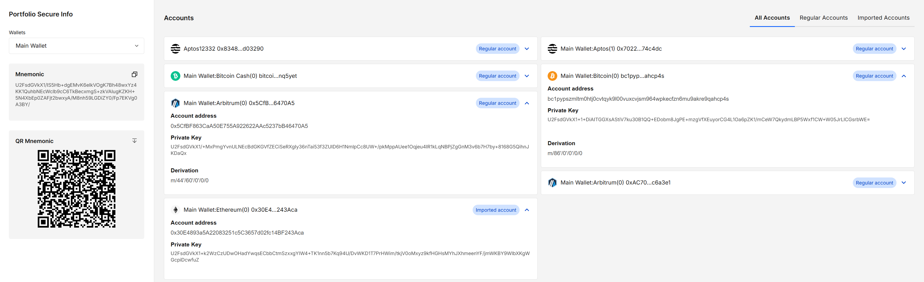Image resolution: width=924 pixels, height=282 pixels.
Task: Download the QR Mnemonic via the download icon
Action: tap(135, 141)
